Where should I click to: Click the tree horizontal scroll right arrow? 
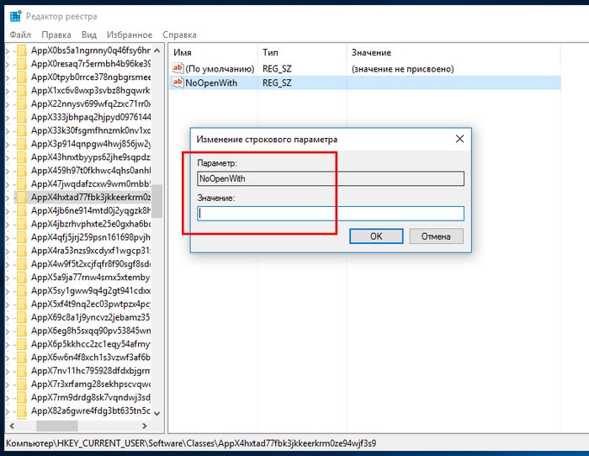tap(145, 426)
